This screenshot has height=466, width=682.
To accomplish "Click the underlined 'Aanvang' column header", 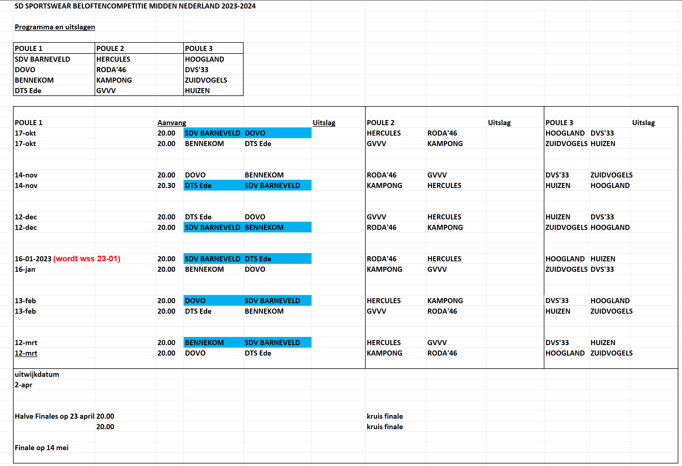I will [x=172, y=123].
